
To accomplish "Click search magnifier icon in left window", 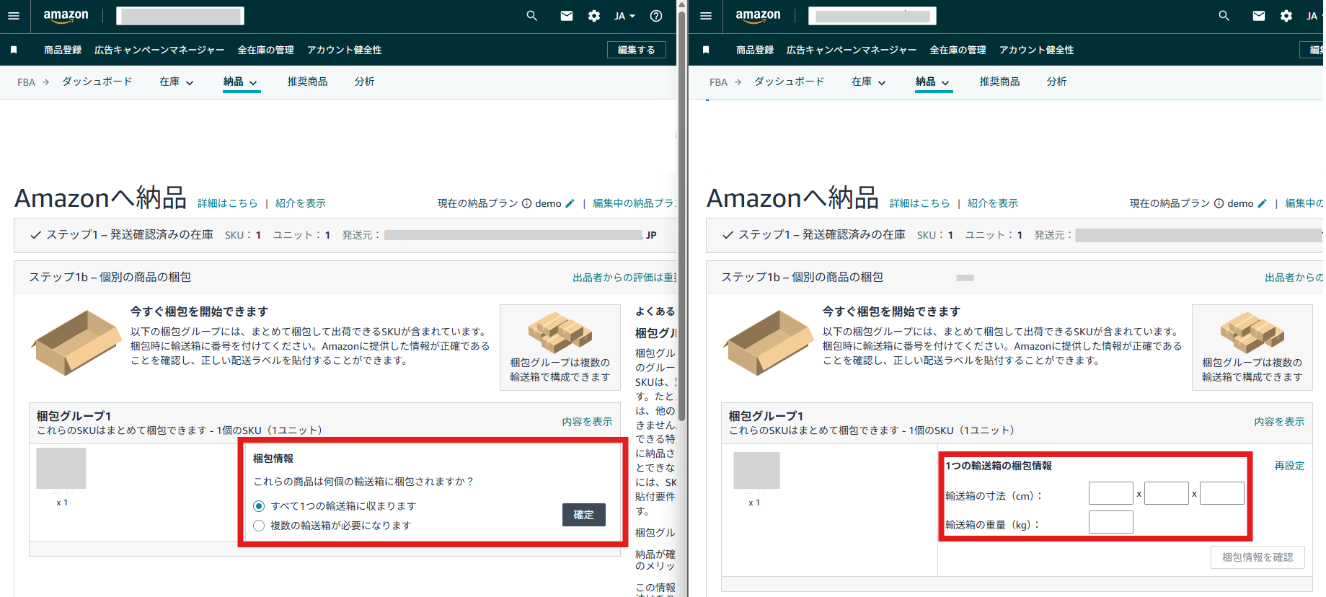I will tap(531, 16).
